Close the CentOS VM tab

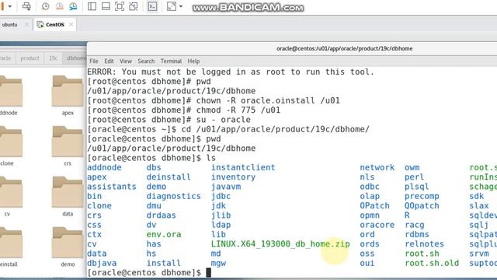pos(71,24)
